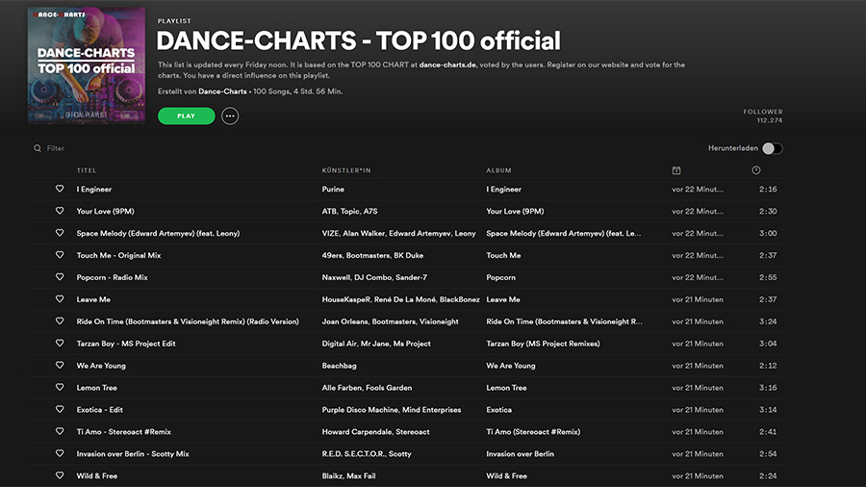Open the dance-charts.de link in description
This screenshot has height=487, width=866.
tap(447, 64)
